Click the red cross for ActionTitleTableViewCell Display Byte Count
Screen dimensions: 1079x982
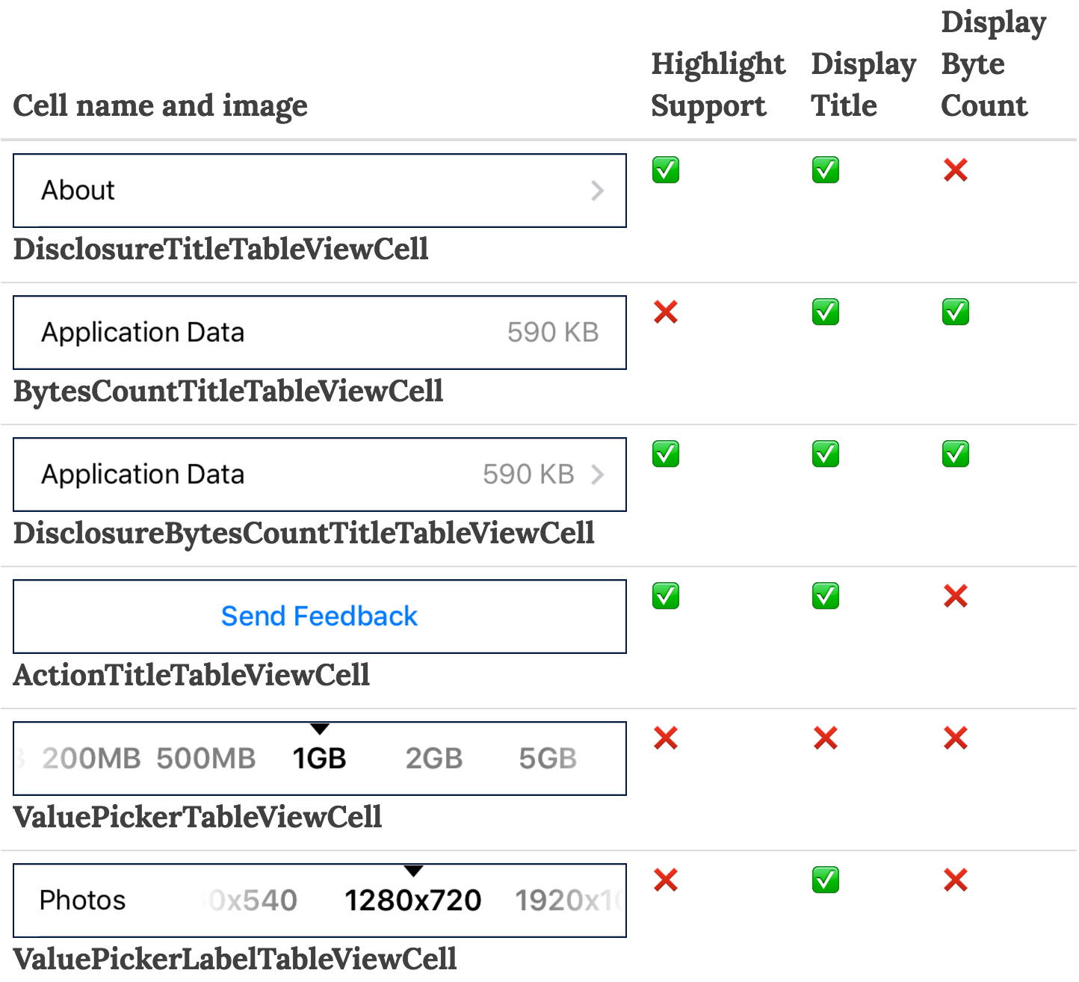pos(955,596)
